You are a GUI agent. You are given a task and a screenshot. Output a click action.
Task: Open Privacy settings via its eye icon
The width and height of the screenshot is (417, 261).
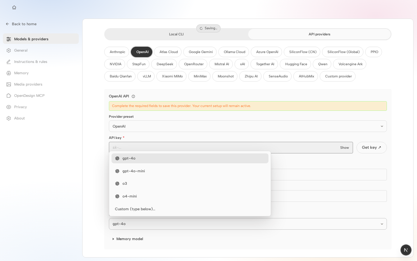(9, 107)
